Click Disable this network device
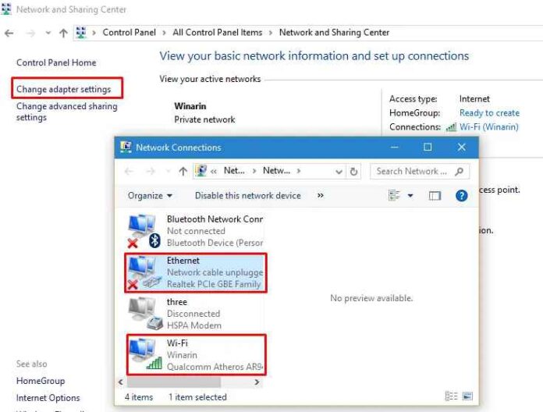This screenshot has width=543, height=412. pyautogui.click(x=247, y=196)
